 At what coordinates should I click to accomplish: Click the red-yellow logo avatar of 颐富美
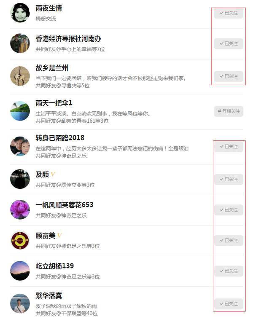pos(20,240)
